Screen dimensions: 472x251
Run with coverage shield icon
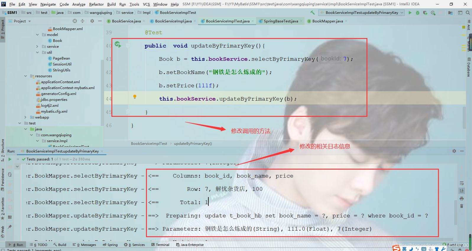[425, 13]
